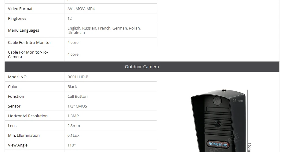Click the HOMSECUR logo on the camera
The image size is (284, 152).
click(217, 144)
